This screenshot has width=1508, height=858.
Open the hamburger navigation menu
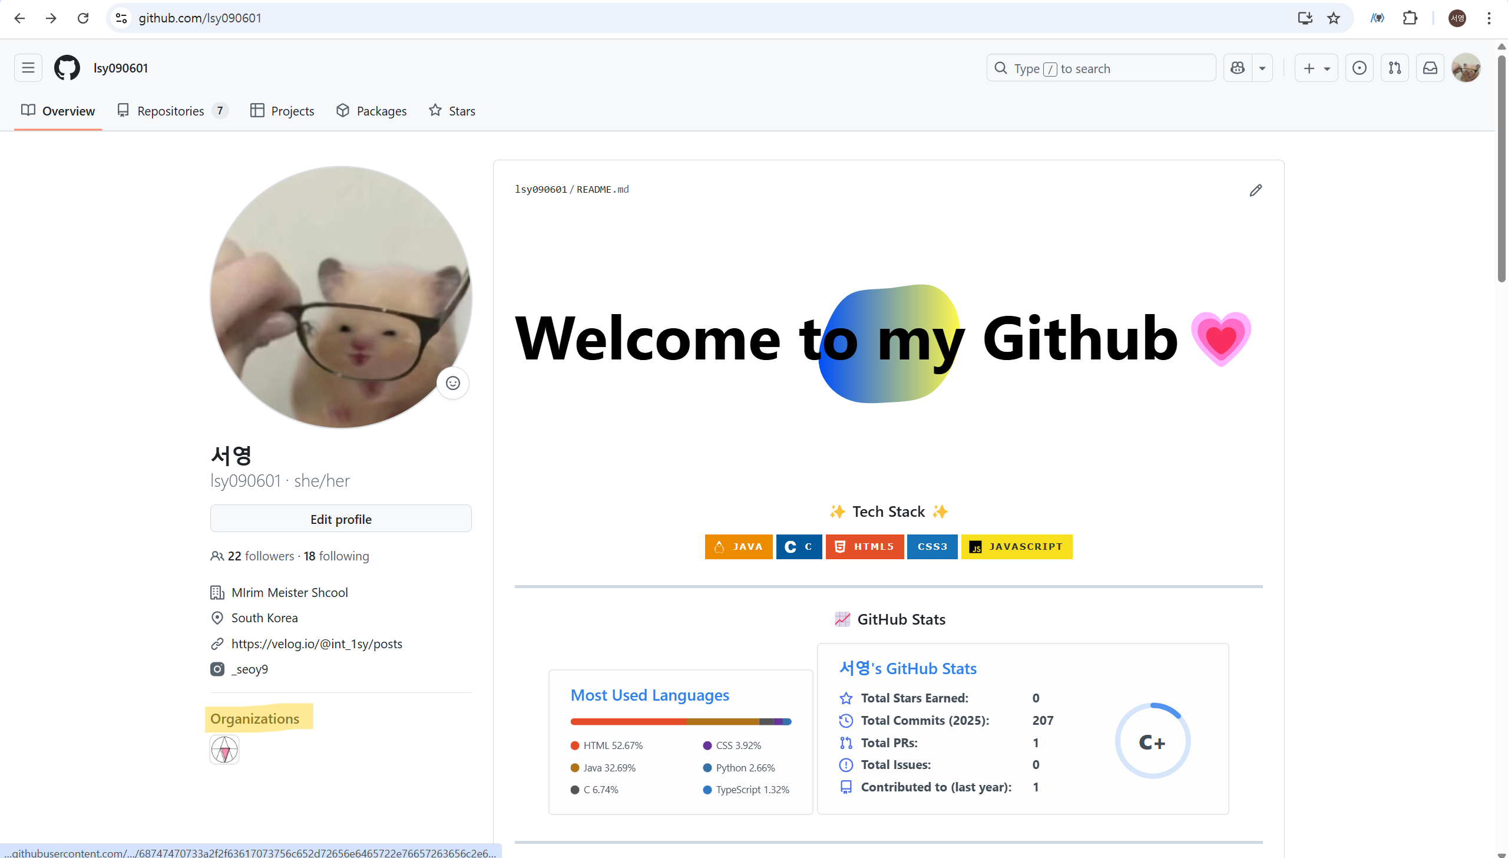tap(28, 68)
